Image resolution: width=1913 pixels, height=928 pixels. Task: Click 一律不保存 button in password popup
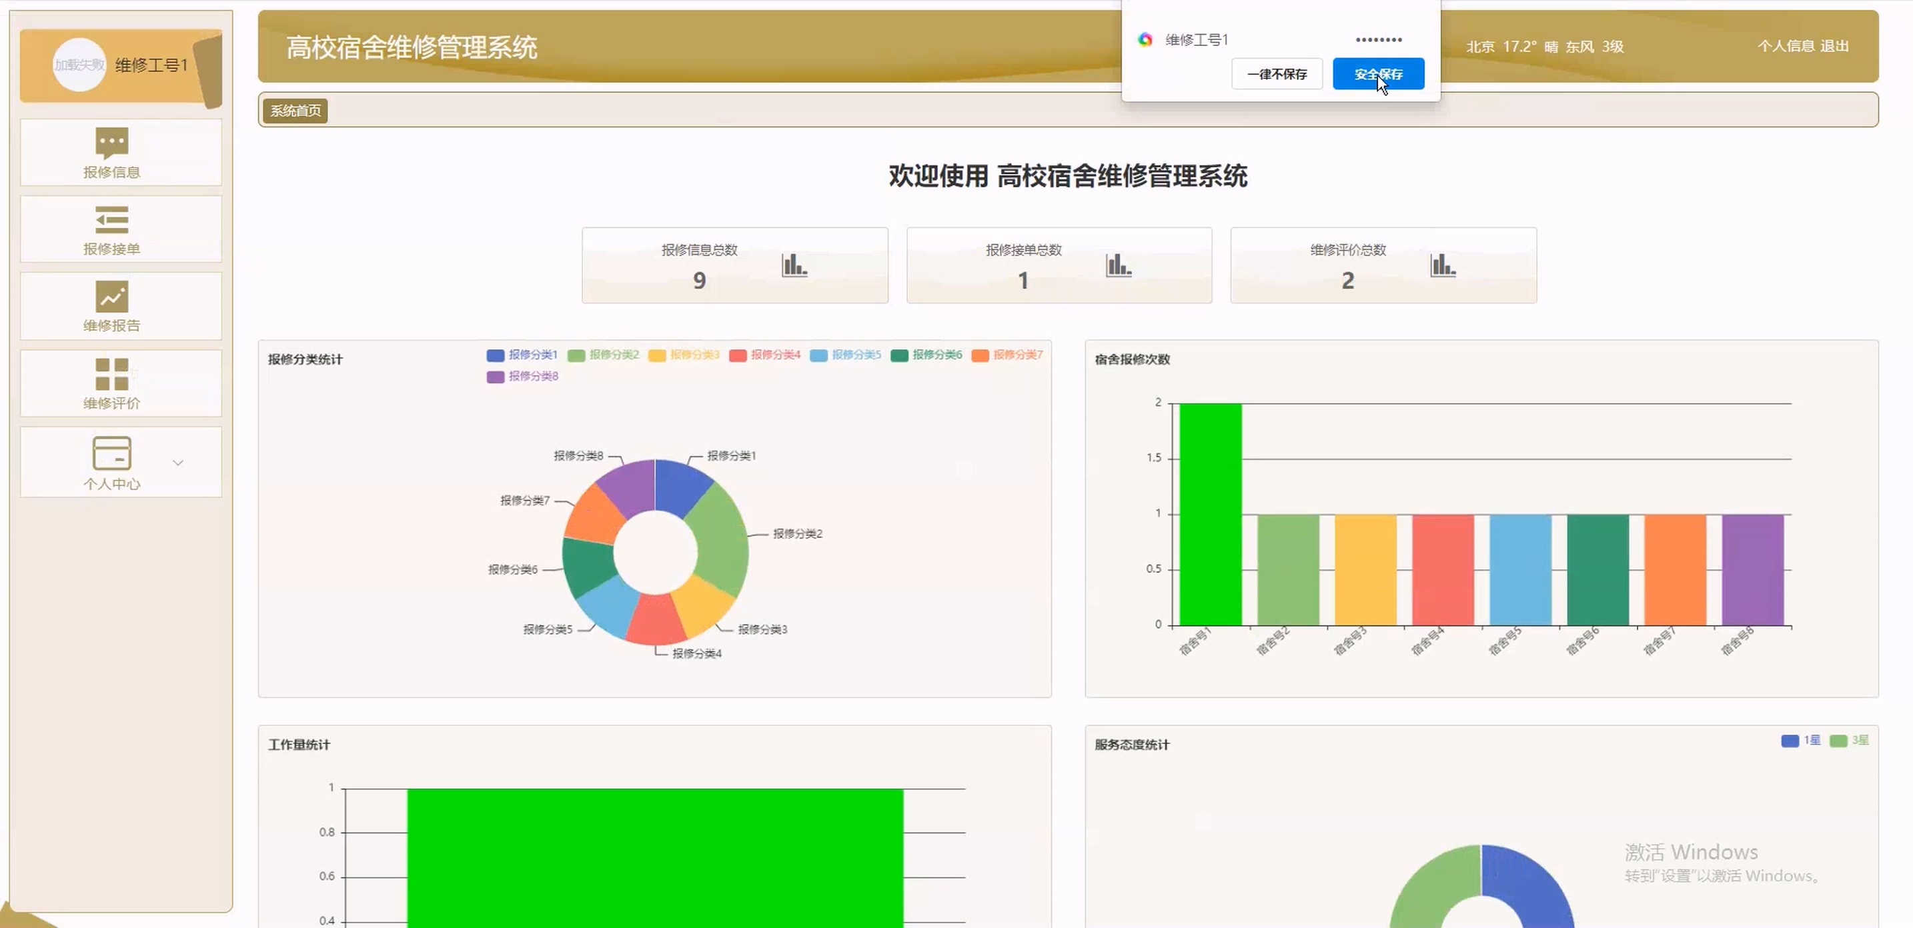[1277, 73]
